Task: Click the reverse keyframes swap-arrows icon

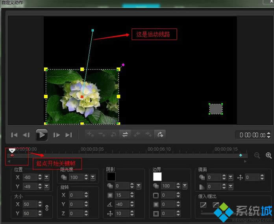Action: (x=125, y=135)
